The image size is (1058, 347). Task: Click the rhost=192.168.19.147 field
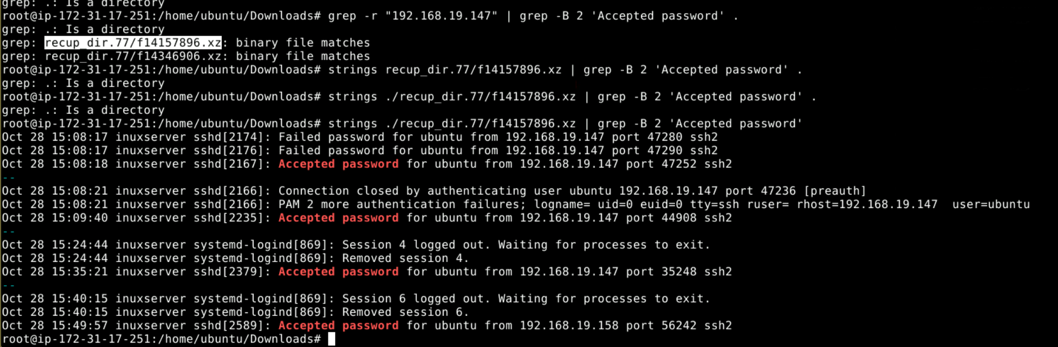(867, 205)
